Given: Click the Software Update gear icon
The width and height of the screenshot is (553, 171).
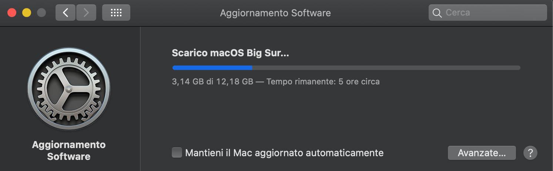Looking at the screenshot, I should (69, 89).
